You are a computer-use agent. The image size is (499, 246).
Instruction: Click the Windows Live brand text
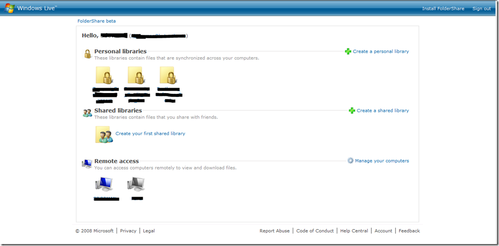[37, 8]
